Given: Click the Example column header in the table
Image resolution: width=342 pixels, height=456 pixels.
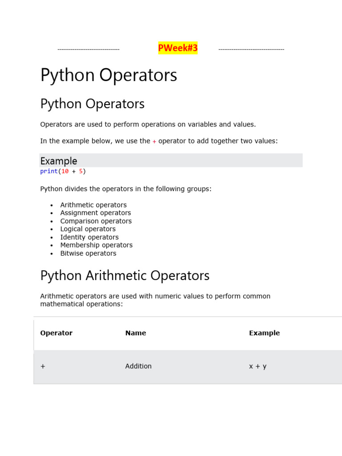Looking at the screenshot, I should tap(265, 333).
